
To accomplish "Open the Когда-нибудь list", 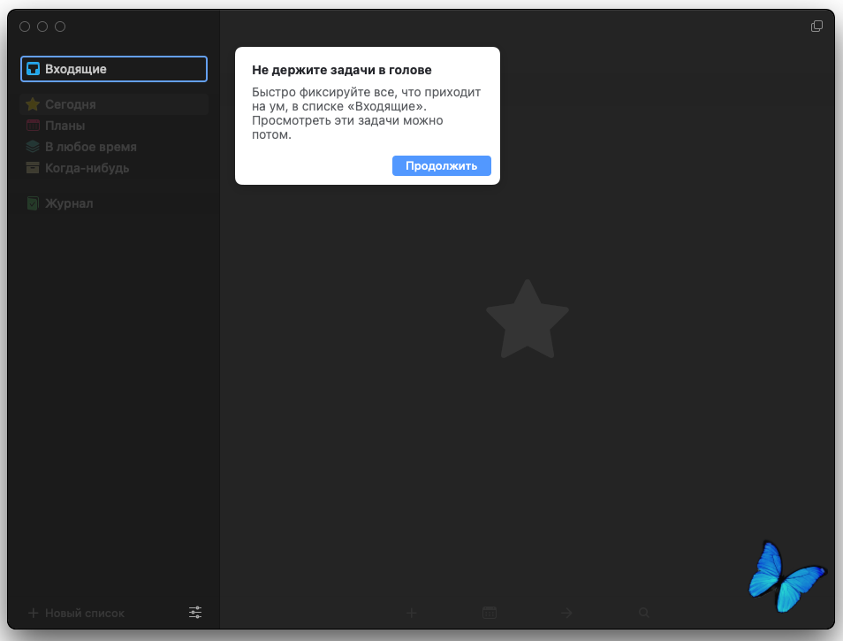I will [87, 168].
